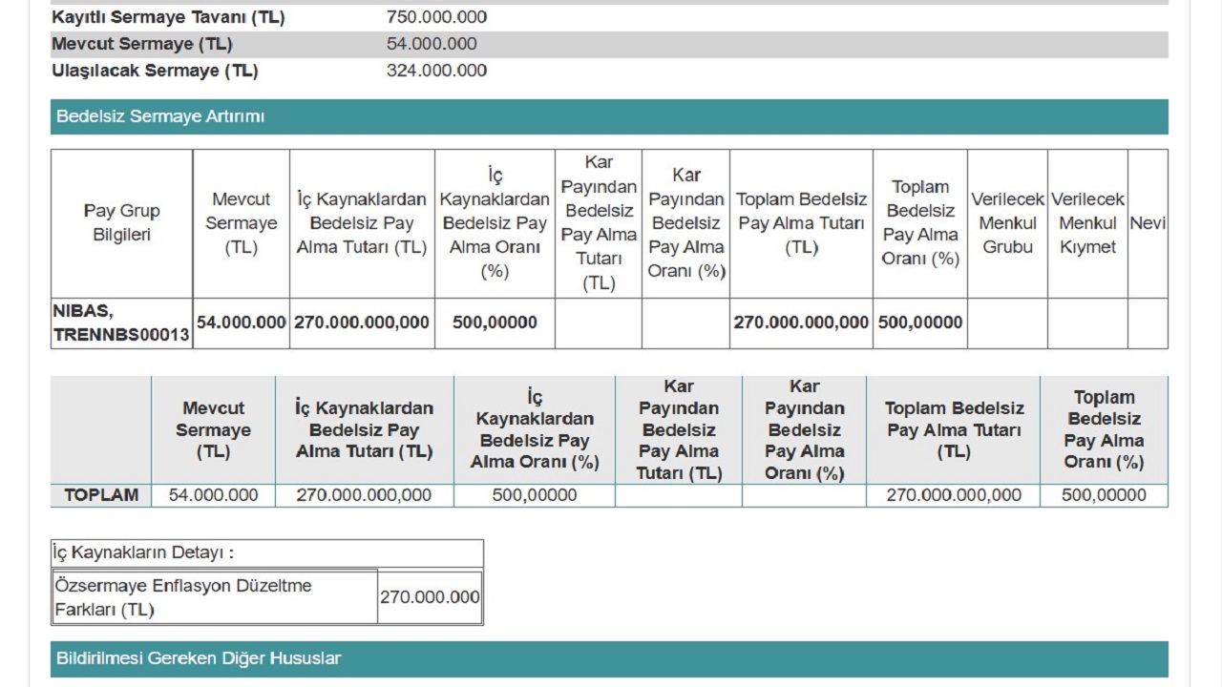
Task: Select the 324.000.000 target capital value
Action: [436, 71]
